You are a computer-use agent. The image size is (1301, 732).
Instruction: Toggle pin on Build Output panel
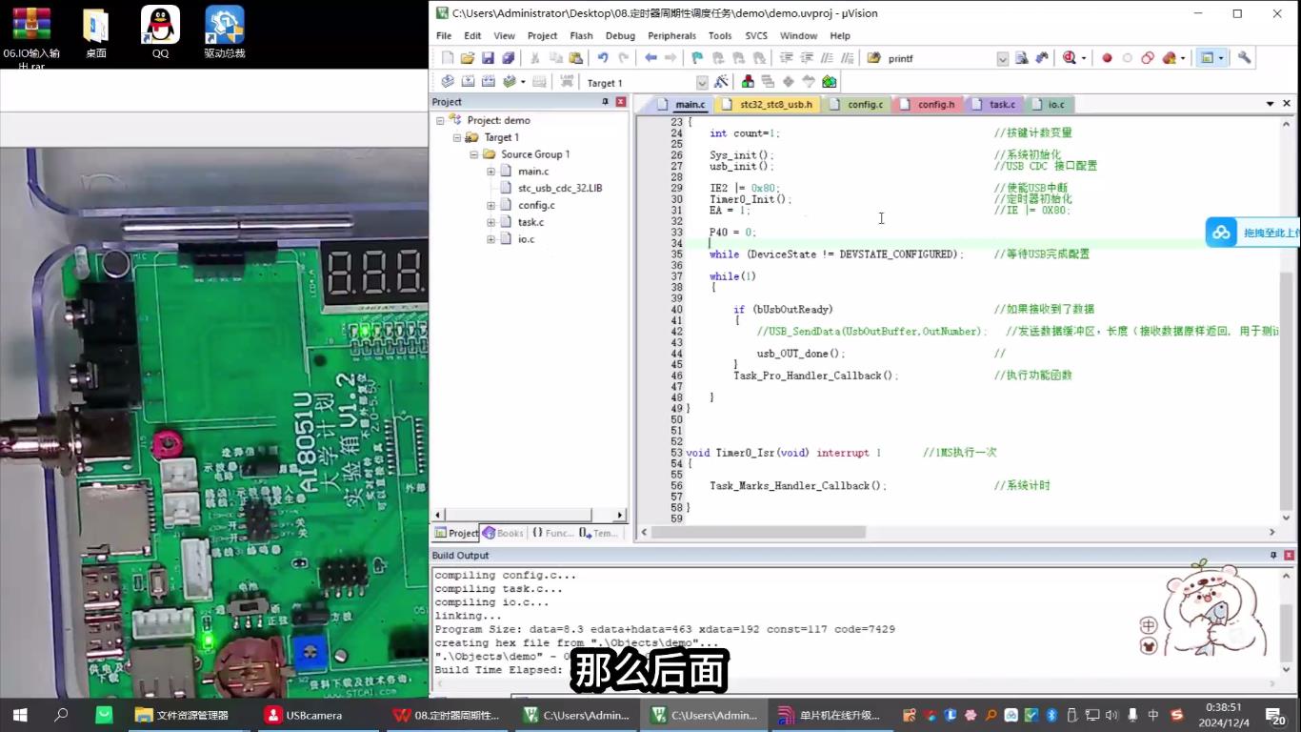click(1273, 556)
